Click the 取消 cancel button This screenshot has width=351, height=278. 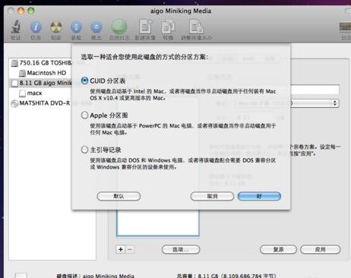tap(212, 196)
